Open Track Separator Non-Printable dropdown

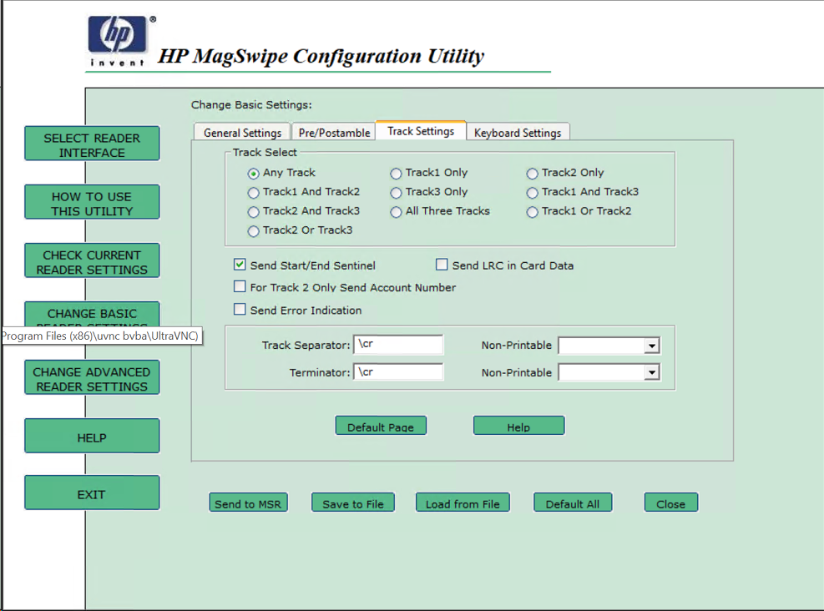(652, 346)
